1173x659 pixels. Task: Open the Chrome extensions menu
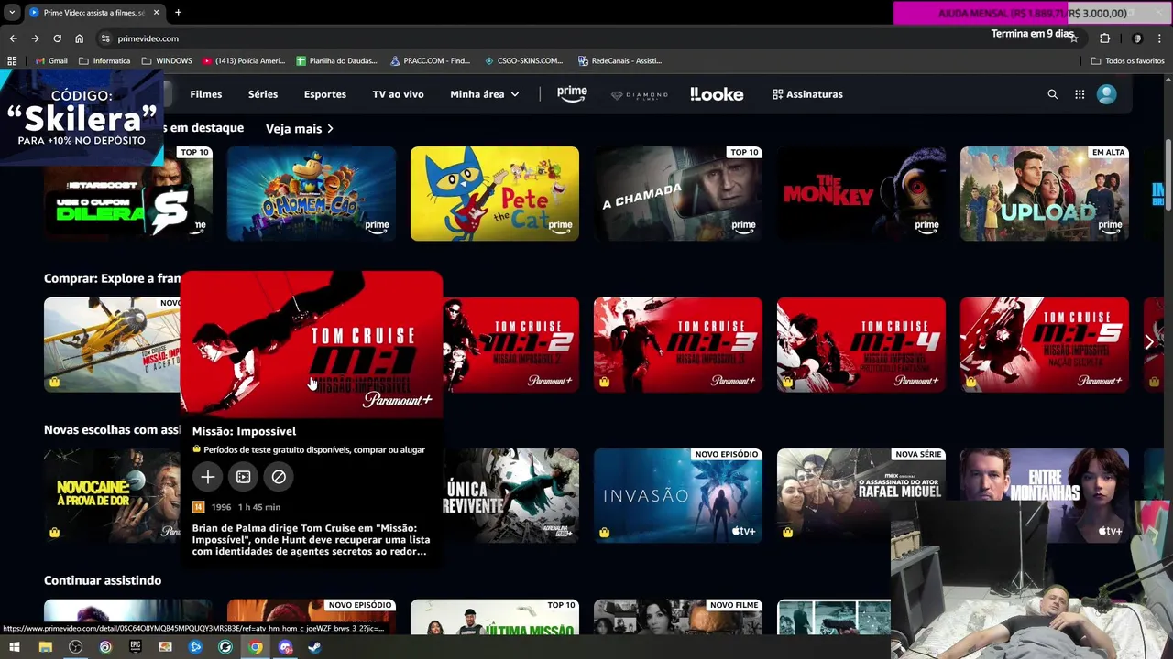tap(1104, 38)
